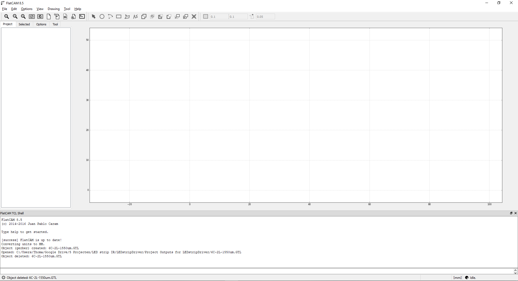Click the shell input scroll down arrow
This screenshot has height=281, width=518.
click(x=516, y=273)
